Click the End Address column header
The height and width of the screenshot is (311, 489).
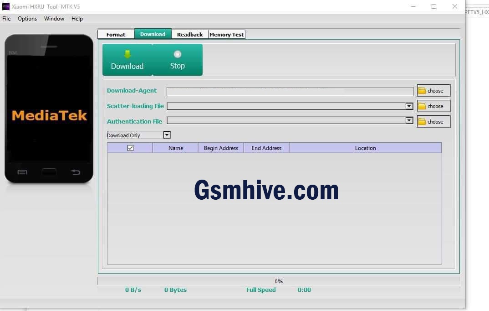[266, 148]
